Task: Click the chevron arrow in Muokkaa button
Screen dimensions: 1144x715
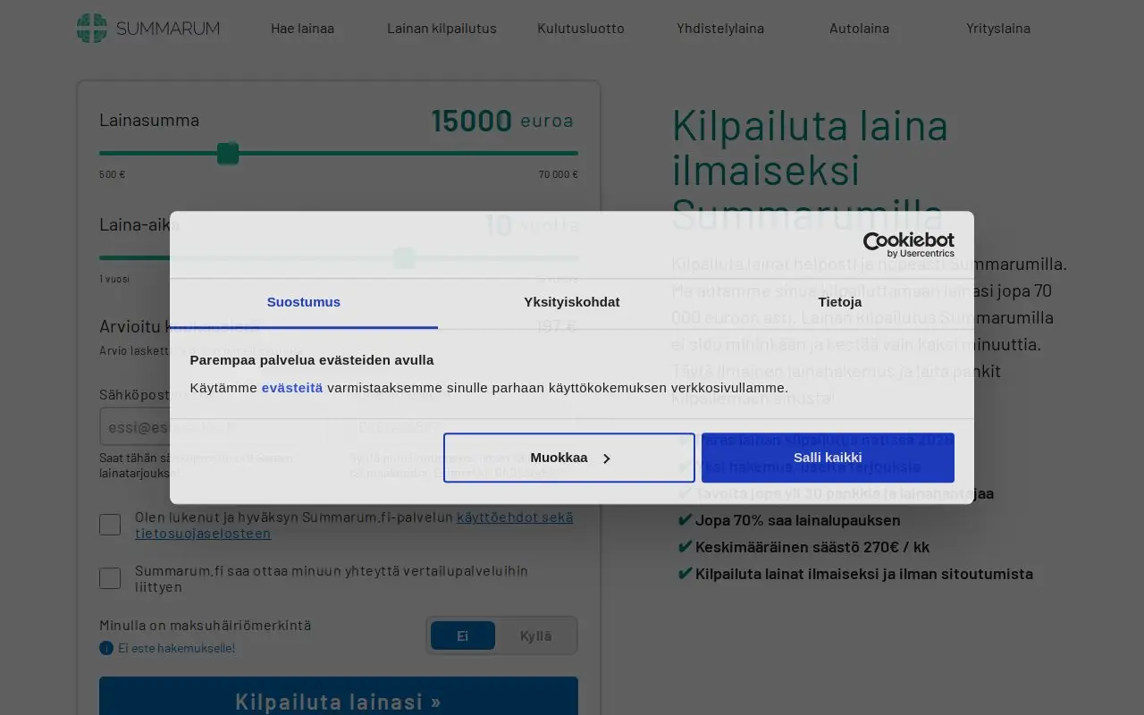Action: pos(606,458)
